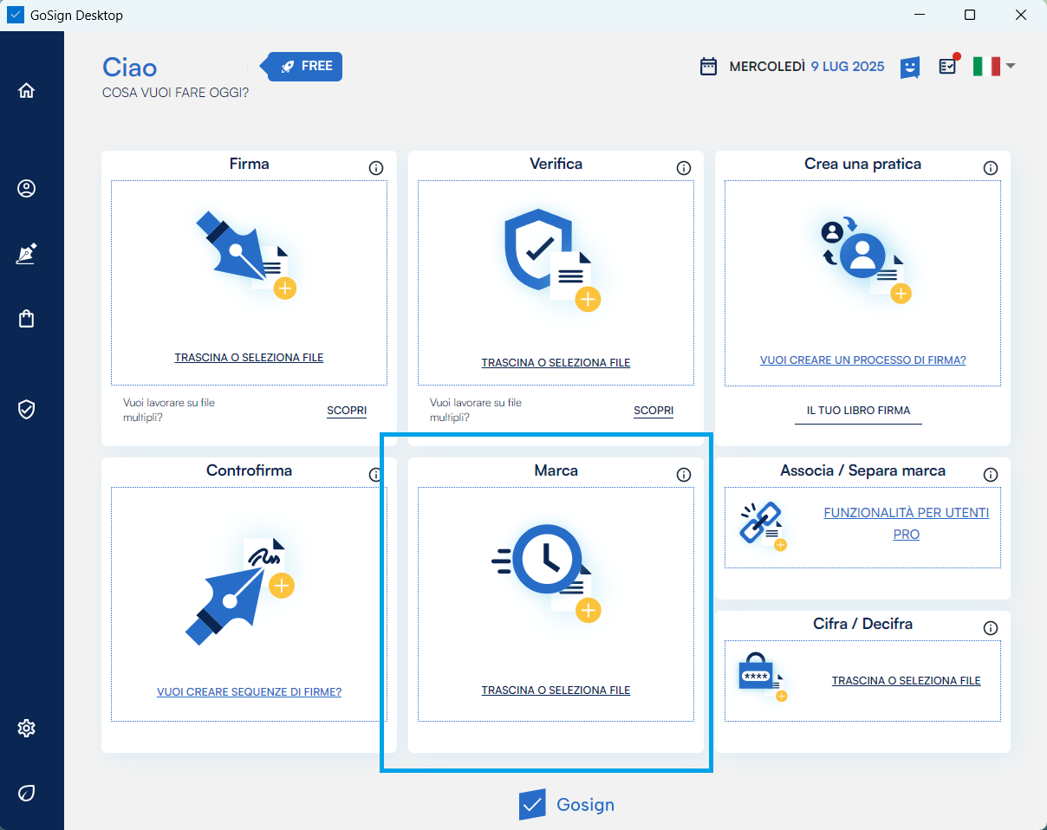Click SCOPRI under the Verifica card
This screenshot has height=830, width=1047.
(654, 411)
